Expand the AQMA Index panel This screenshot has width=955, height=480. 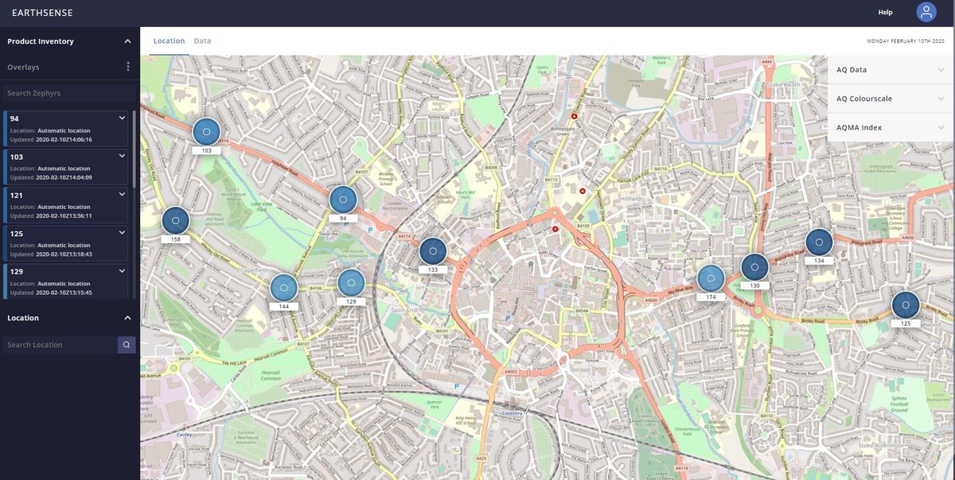point(891,127)
